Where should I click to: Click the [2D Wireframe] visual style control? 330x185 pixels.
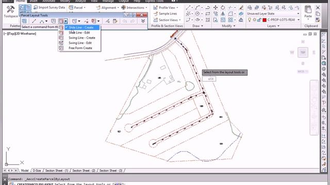[26, 33]
